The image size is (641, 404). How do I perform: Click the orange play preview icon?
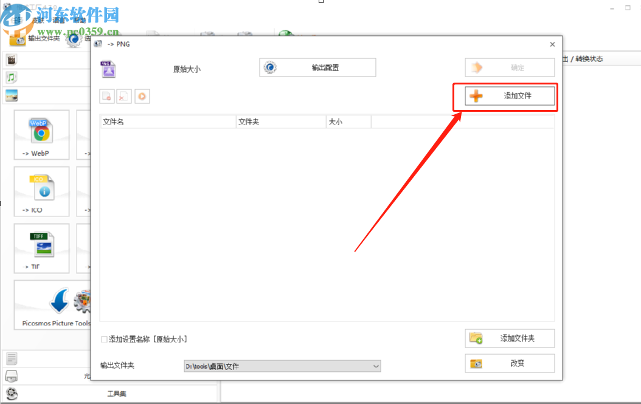point(142,97)
